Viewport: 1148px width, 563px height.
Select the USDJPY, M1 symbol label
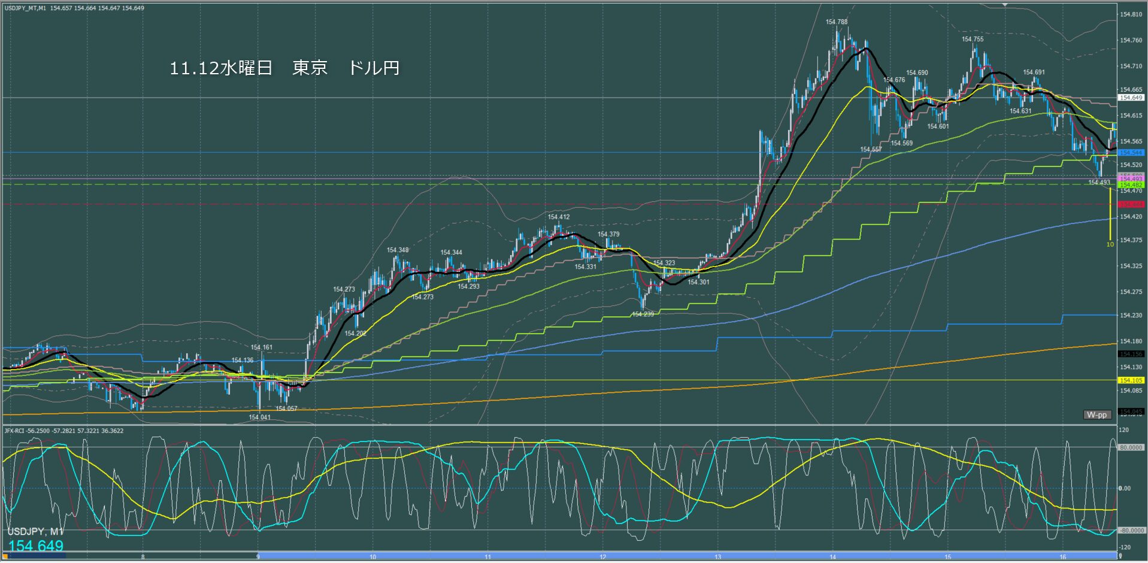35,532
